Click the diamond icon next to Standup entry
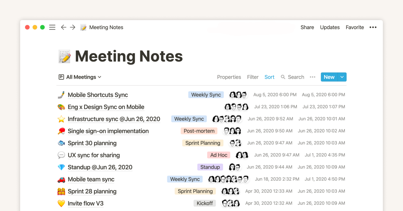The height and width of the screenshot is (211, 403). click(x=61, y=167)
